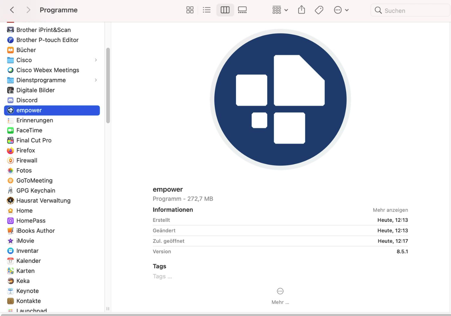Click the Erinnerungen app icon
451x316 pixels.
click(10, 121)
